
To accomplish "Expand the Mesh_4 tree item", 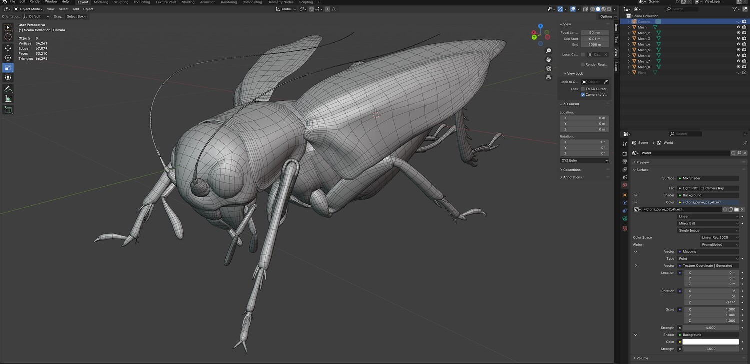I will point(629,44).
